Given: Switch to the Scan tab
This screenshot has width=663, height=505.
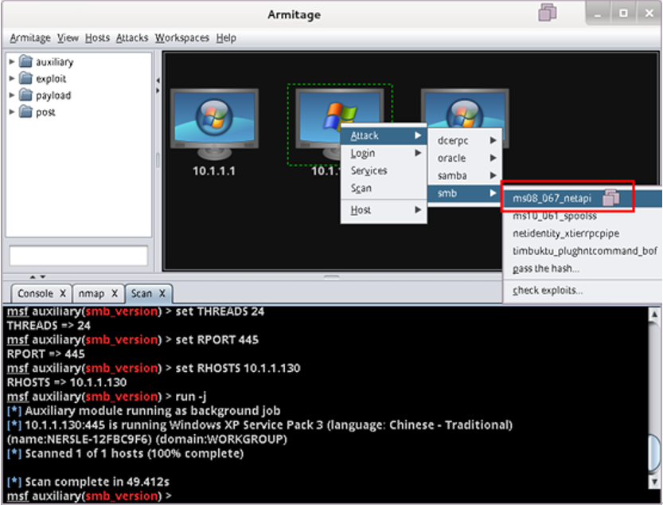Looking at the screenshot, I should pyautogui.click(x=141, y=293).
